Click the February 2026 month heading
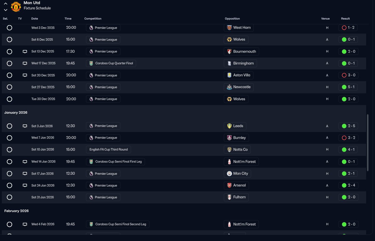The height and width of the screenshot is (241, 375). (16, 211)
